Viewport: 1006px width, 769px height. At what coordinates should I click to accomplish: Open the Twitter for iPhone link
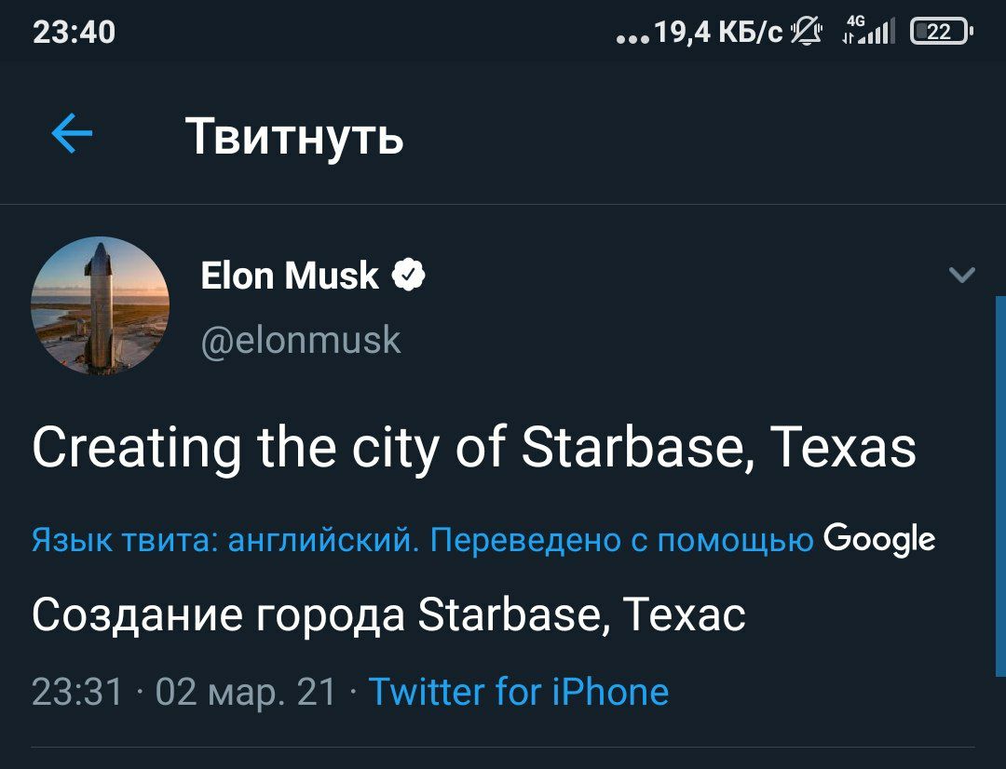tap(519, 692)
